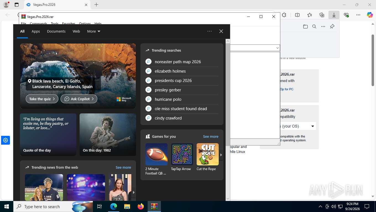Search presidents cup 2026 trending
Image resolution: width=376 pixels, height=212 pixels.
[x=182, y=81]
